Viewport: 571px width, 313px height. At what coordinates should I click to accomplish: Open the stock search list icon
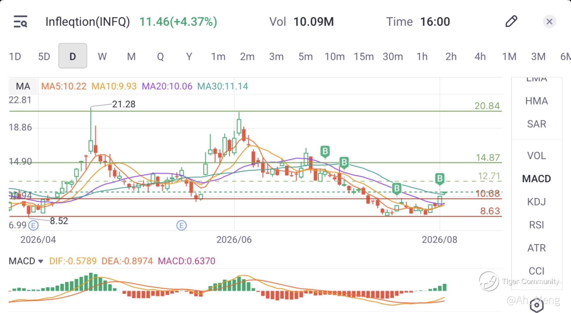20,22
